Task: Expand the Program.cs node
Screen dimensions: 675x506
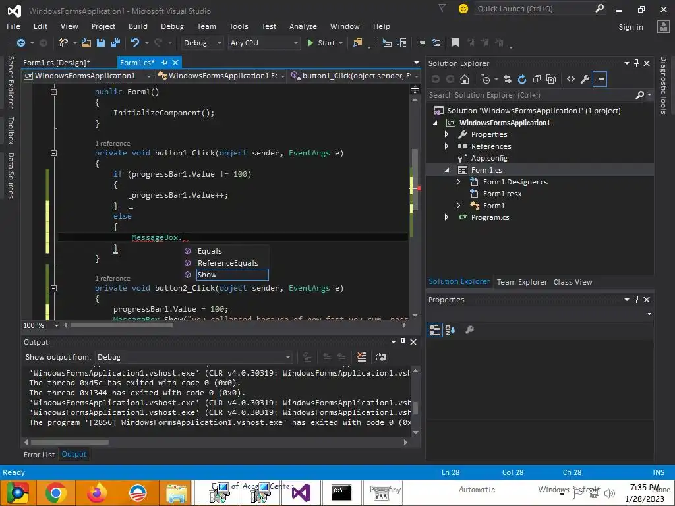Action: [446, 217]
